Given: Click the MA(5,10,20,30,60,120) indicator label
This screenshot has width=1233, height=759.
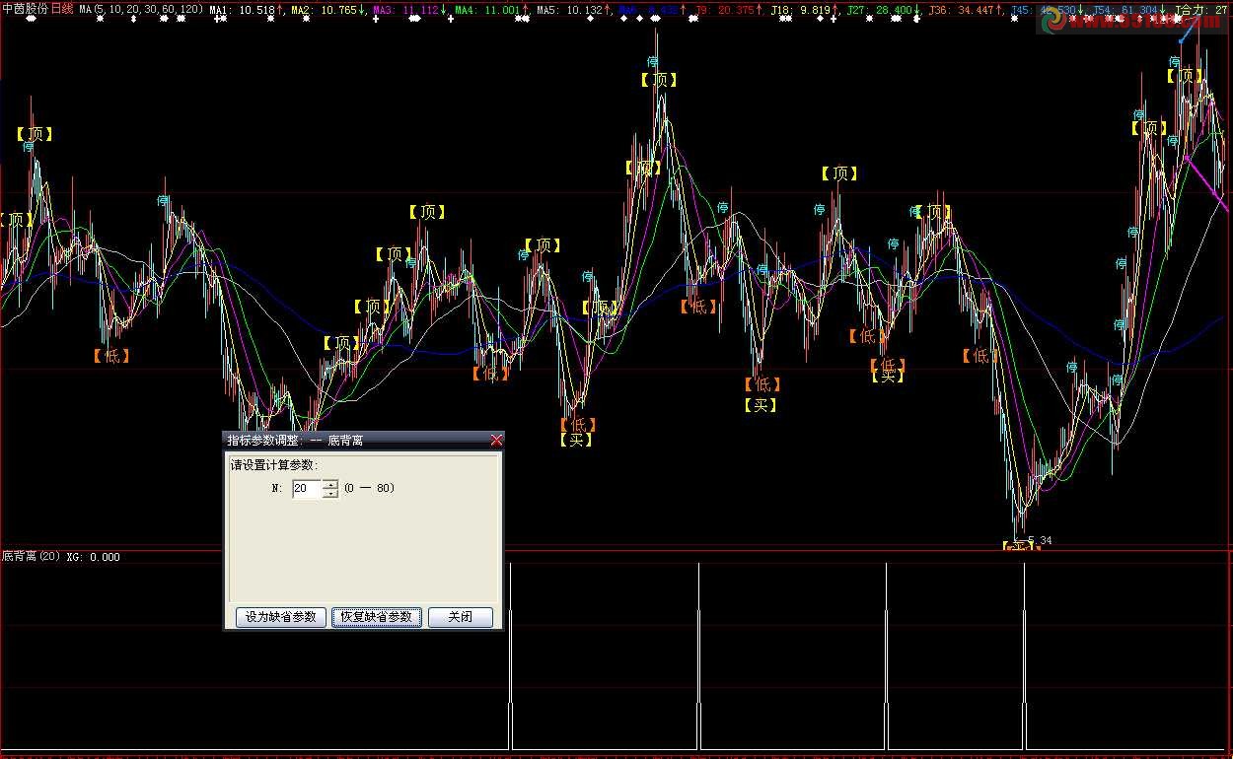Looking at the screenshot, I should coord(141,9).
